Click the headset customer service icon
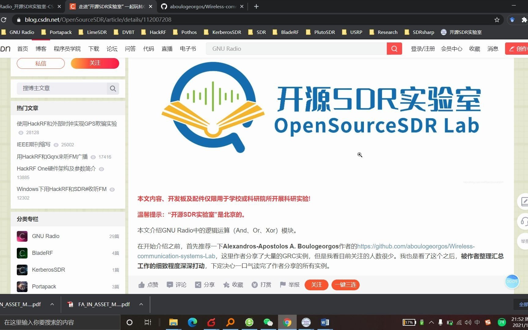Screen dimensions: 528x330 click(x=524, y=221)
